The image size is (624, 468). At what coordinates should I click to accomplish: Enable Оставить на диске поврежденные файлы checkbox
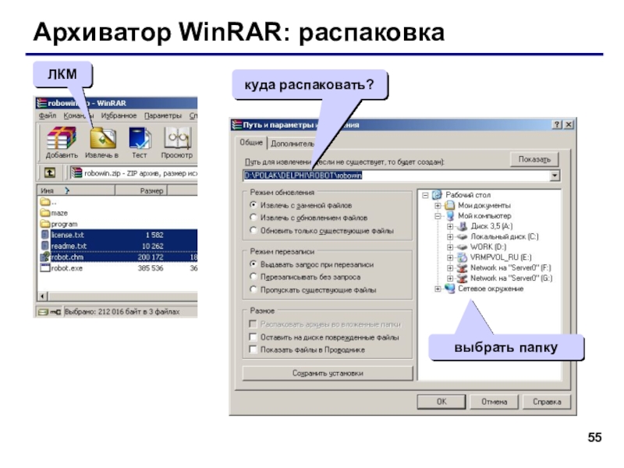tap(253, 337)
